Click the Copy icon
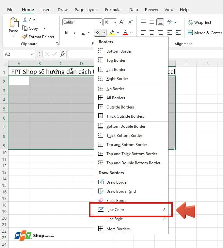This screenshot has height=248, width=223. pos(25,28)
